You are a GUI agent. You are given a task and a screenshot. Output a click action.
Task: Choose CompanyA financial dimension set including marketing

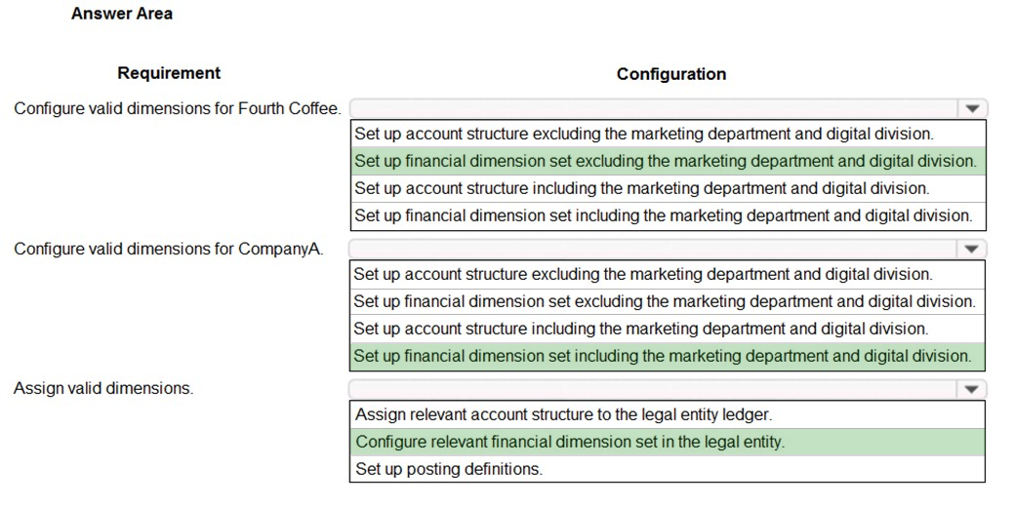(x=668, y=355)
